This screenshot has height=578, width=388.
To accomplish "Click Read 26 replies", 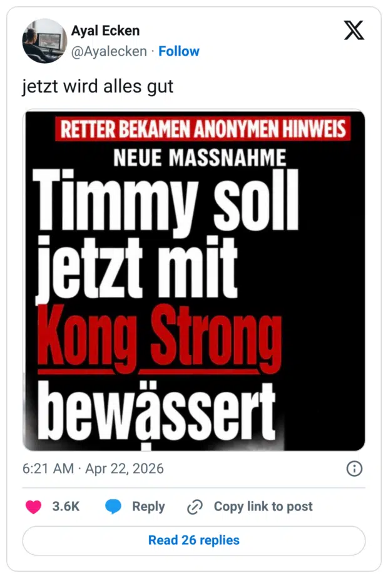I will click(193, 540).
